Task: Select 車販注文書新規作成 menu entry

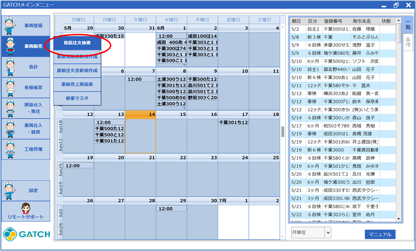Action: pos(77,71)
